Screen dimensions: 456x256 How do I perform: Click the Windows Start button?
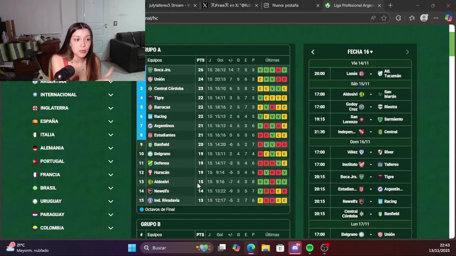132,248
